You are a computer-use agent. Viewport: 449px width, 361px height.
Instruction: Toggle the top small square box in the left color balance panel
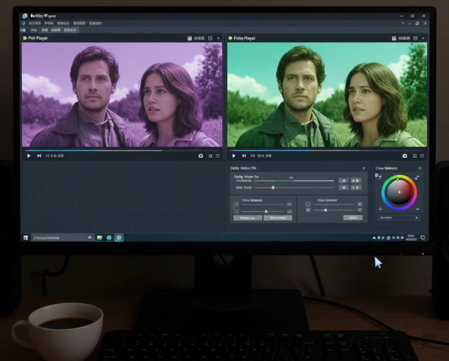coord(236,204)
